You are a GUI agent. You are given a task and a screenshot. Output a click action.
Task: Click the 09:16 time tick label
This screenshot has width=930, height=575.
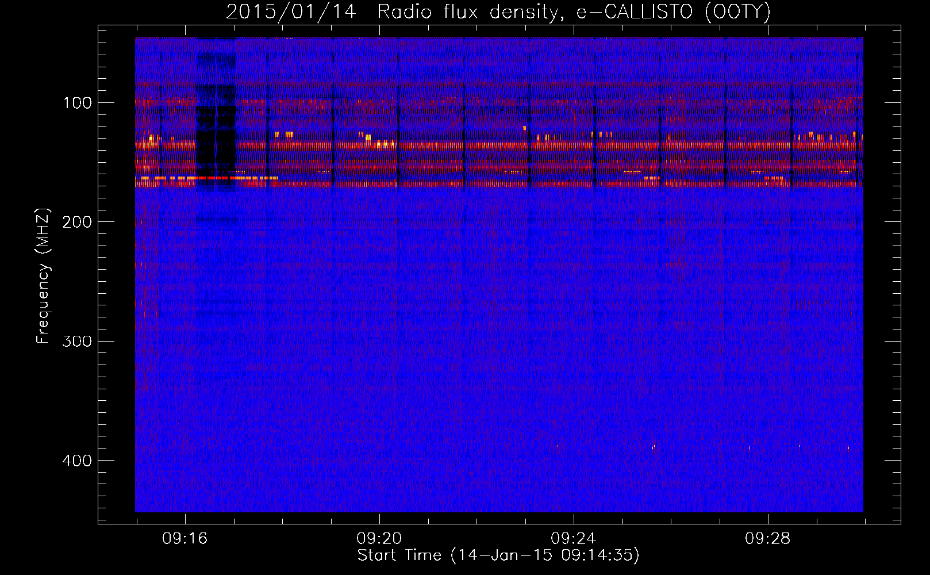(185, 539)
